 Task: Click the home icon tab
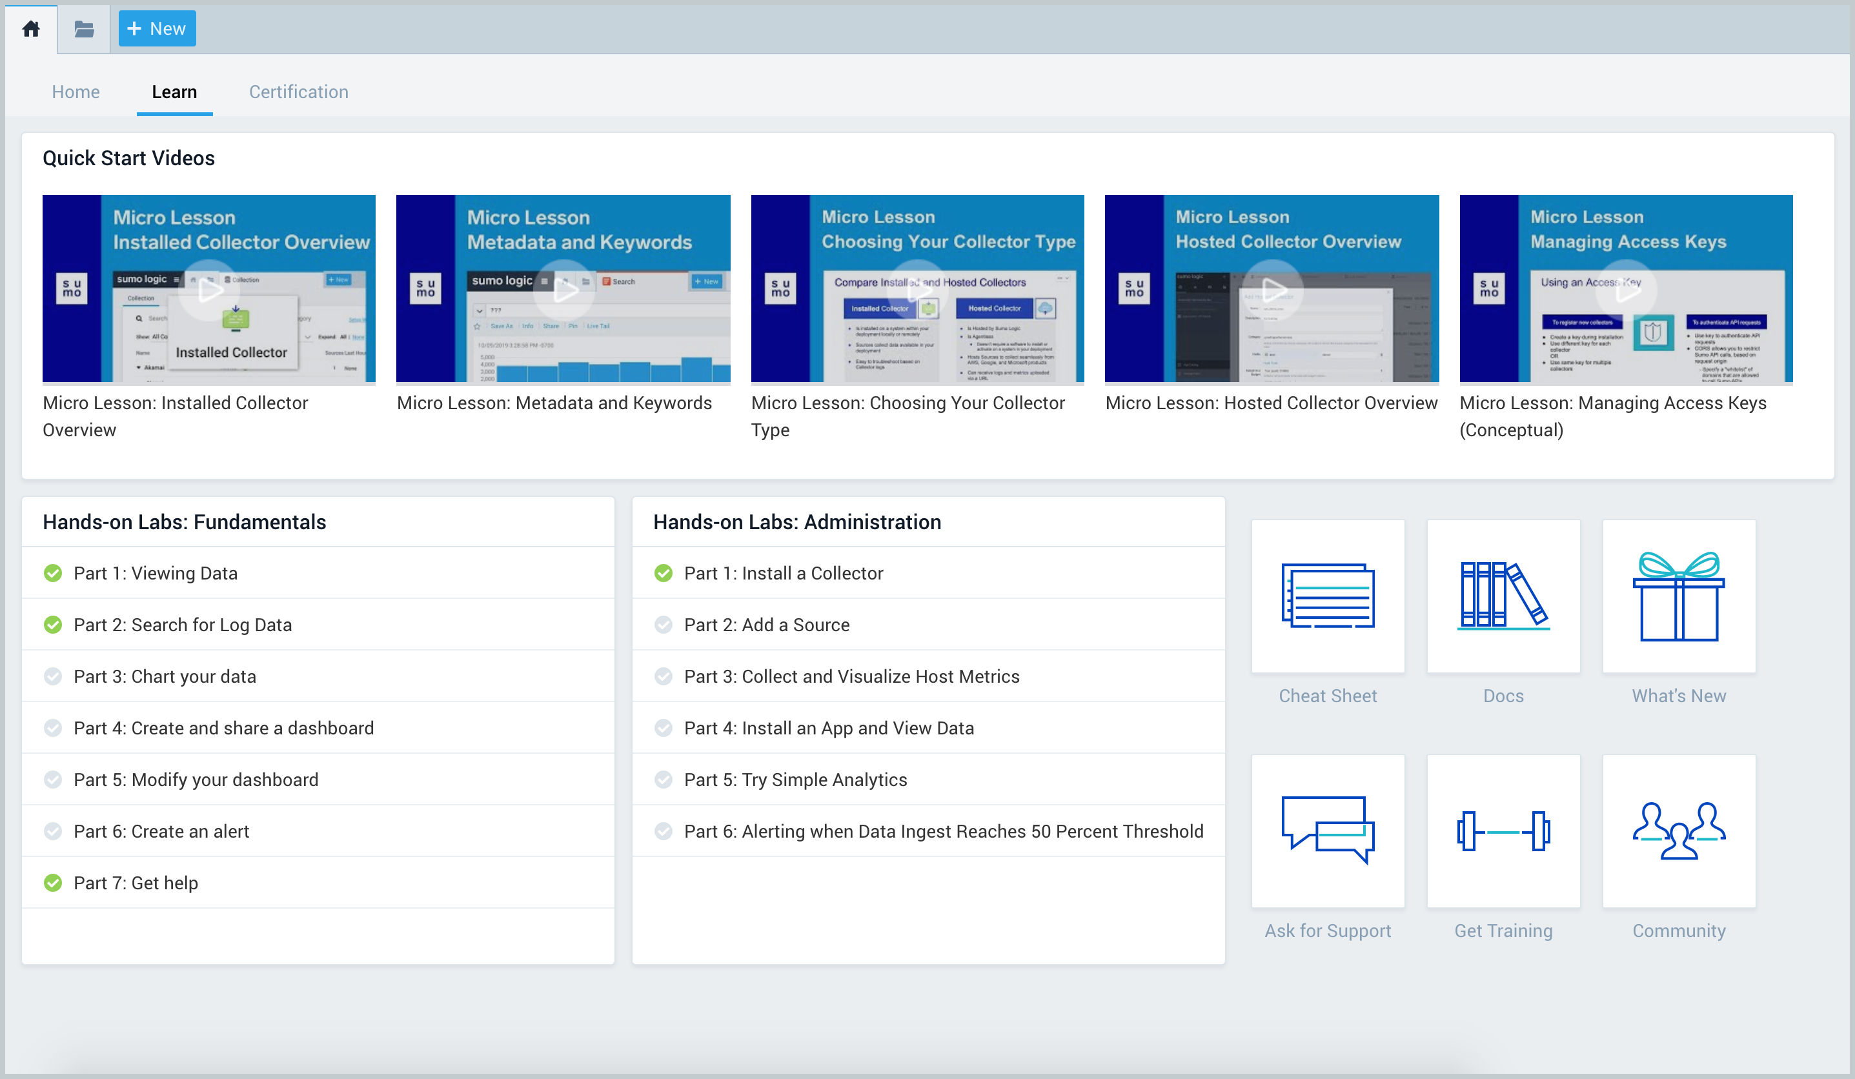[31, 28]
